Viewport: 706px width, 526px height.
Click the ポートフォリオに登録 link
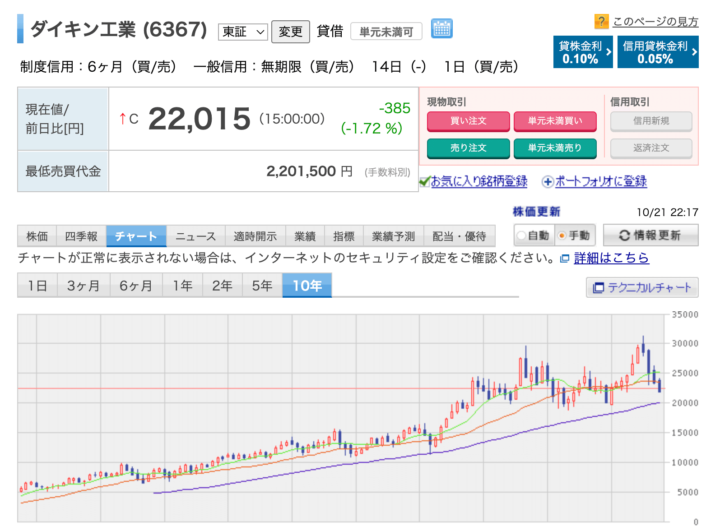pyautogui.click(x=601, y=181)
